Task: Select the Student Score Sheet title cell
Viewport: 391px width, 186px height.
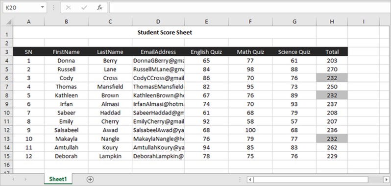Action: [x=165, y=33]
